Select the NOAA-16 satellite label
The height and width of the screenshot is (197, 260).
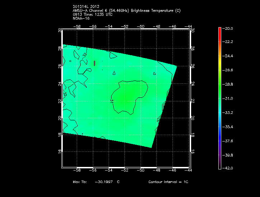pyautogui.click(x=81, y=18)
